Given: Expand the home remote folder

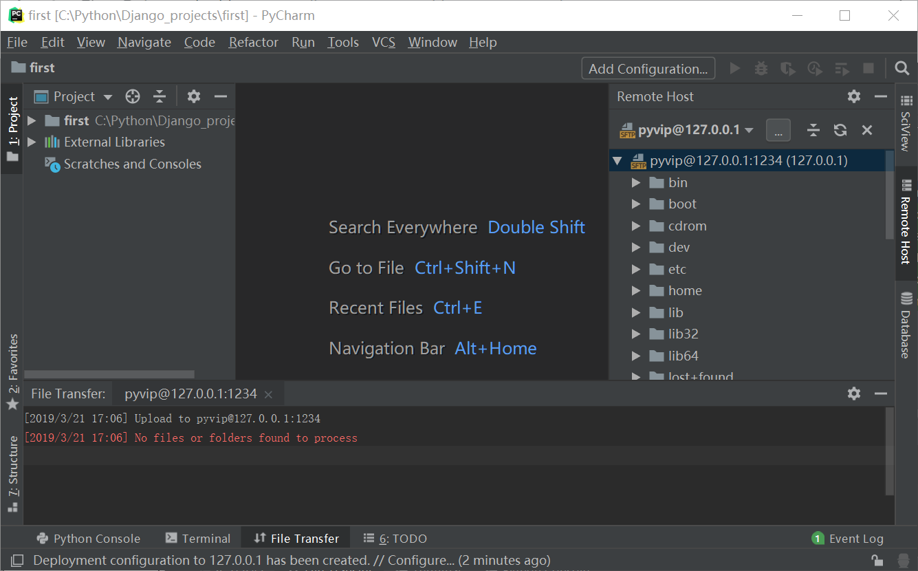Looking at the screenshot, I should [x=636, y=290].
